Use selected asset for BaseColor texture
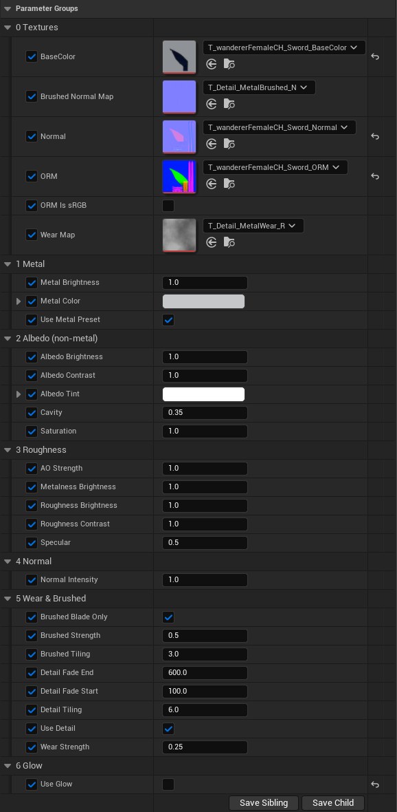397x812 pixels. [211, 64]
